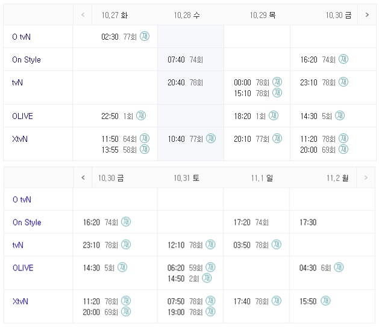
Task: Click the rerun icon beside O tvN 02:30
Action: [x=145, y=36]
